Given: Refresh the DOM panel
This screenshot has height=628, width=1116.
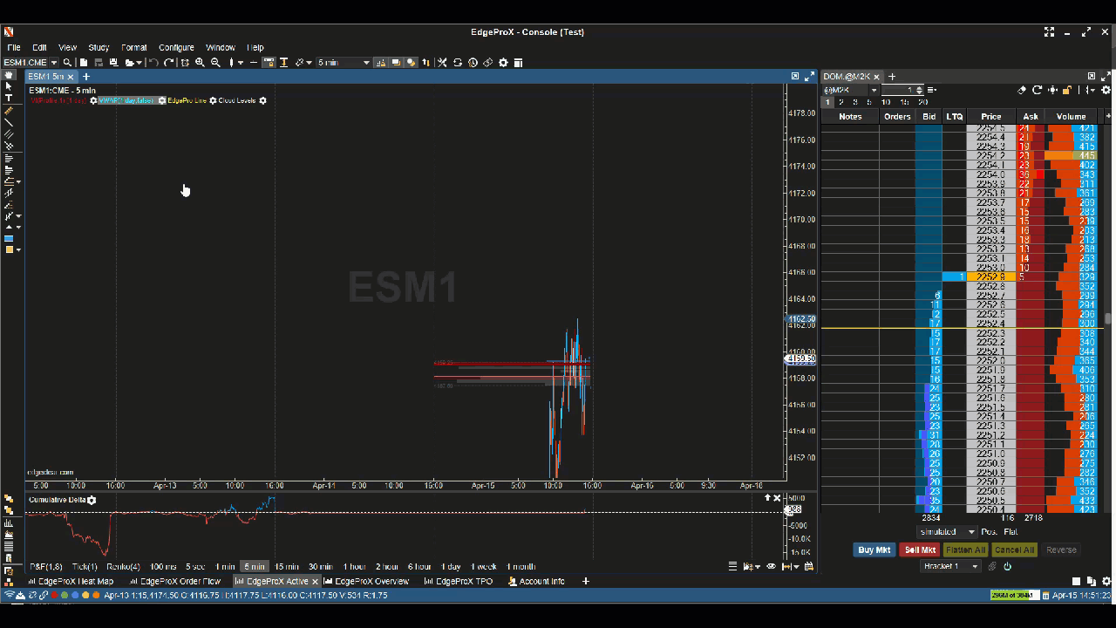Looking at the screenshot, I should 1037,90.
